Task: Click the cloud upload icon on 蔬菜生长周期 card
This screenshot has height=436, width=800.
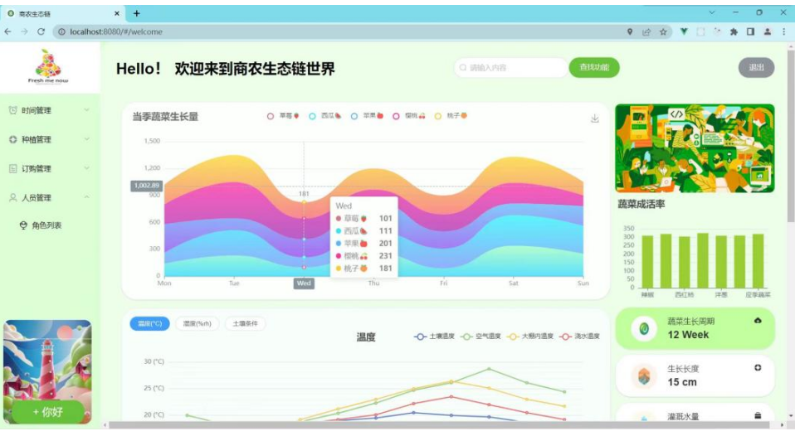Action: coord(758,321)
